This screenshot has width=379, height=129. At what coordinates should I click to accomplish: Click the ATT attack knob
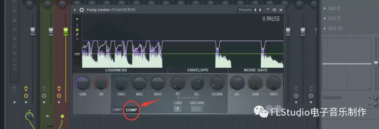pos(178,83)
